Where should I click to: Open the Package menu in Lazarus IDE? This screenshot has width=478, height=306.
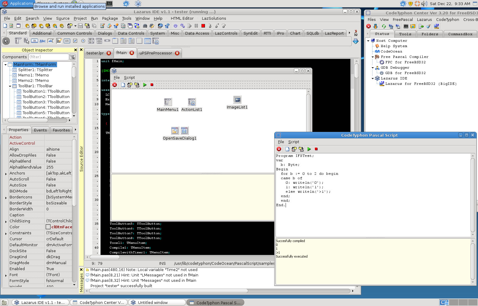[x=110, y=18]
